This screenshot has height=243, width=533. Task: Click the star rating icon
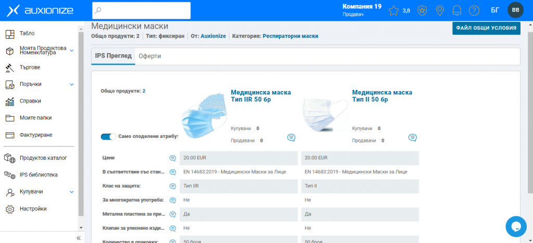pyautogui.click(x=394, y=10)
